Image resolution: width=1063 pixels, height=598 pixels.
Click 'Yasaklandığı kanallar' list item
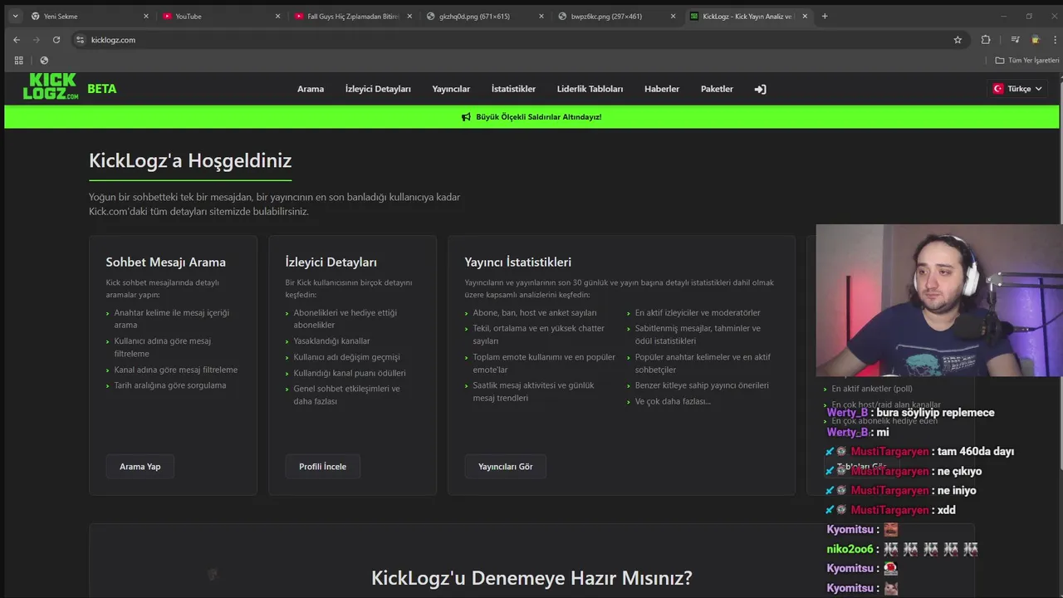click(331, 341)
